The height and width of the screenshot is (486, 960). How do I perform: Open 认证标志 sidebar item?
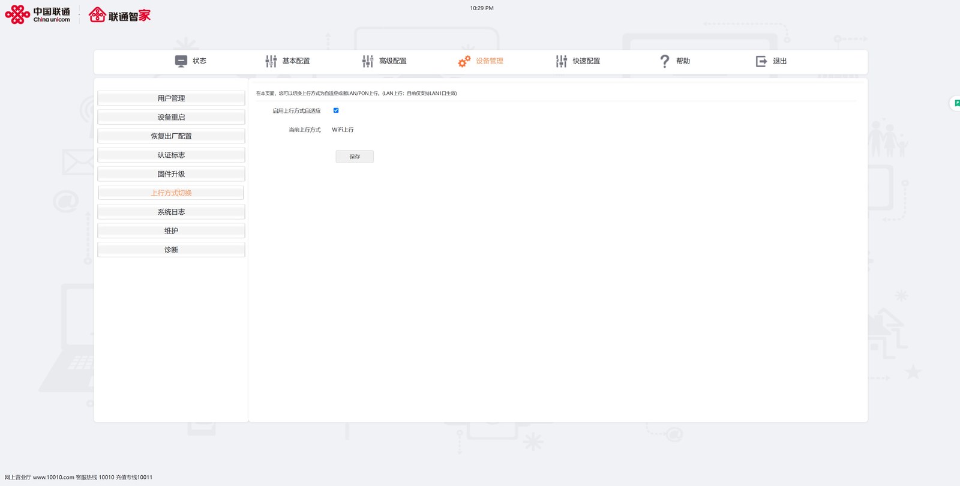click(x=171, y=155)
